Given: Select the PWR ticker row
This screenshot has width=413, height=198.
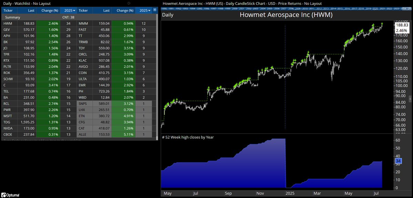Looking at the screenshot, I should tap(39, 110).
